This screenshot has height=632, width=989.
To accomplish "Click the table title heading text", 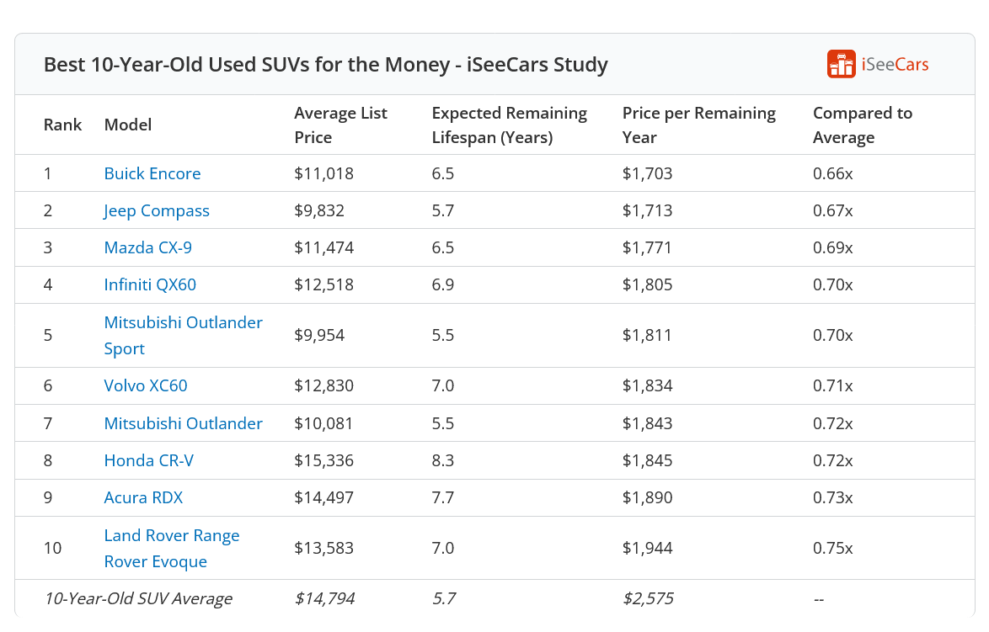I will 325,65.
